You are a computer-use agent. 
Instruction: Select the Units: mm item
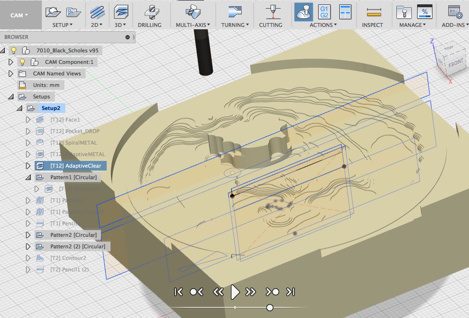[x=46, y=85]
